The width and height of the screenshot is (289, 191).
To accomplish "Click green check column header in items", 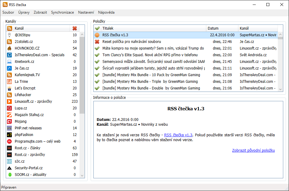I will (x=97, y=28).
